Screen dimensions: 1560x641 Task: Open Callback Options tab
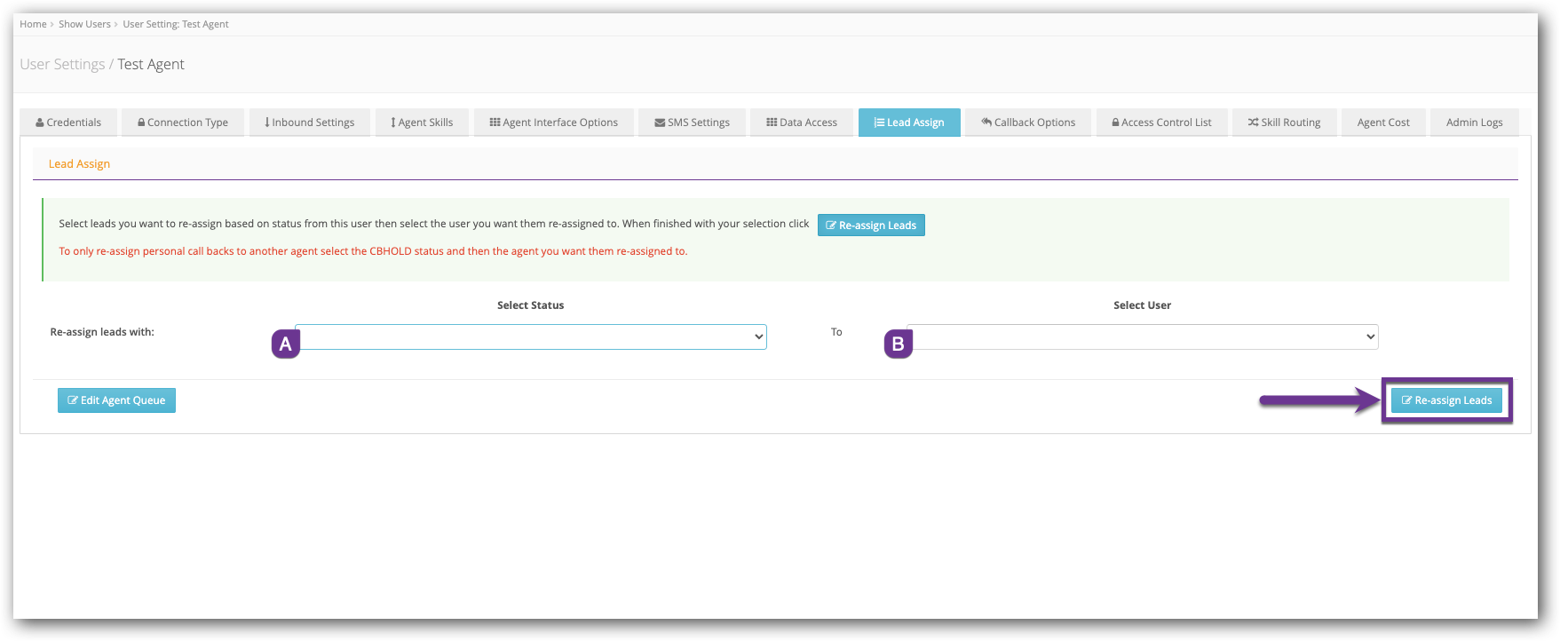pyautogui.click(x=1028, y=123)
